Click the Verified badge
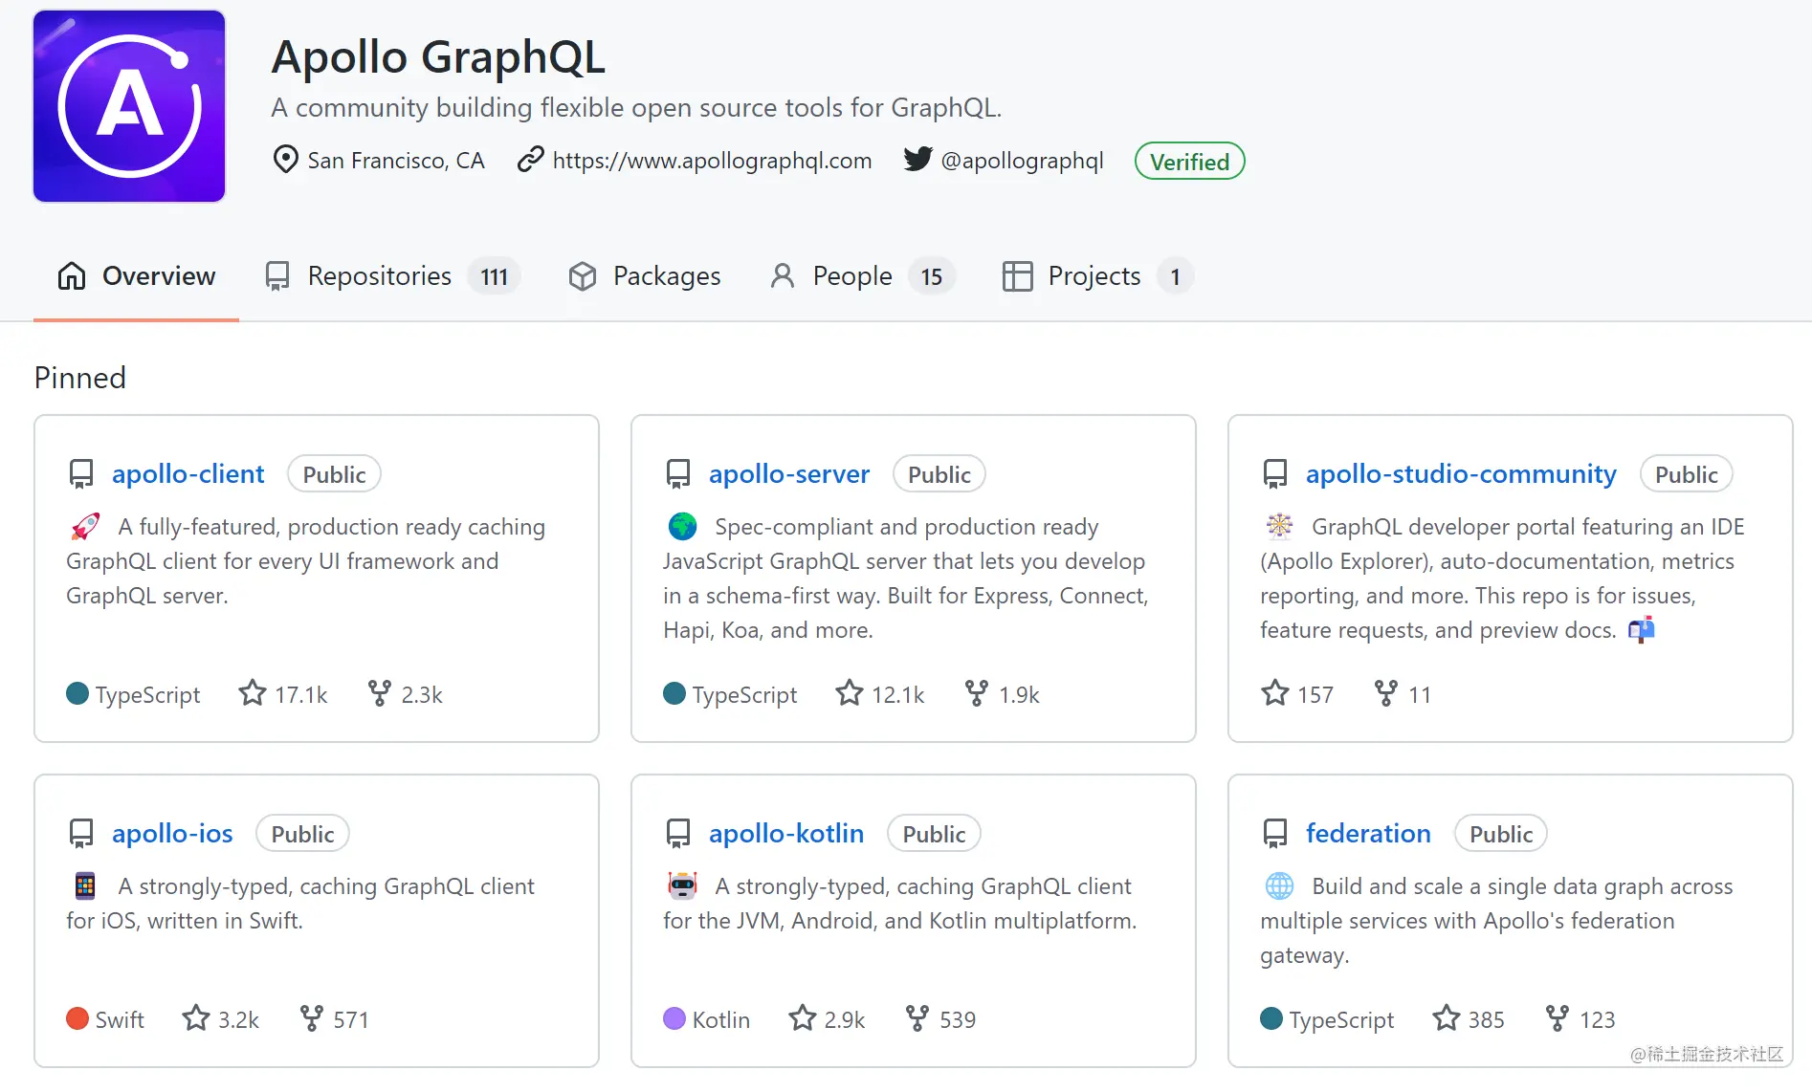Viewport: 1812px width, 1092px height. (x=1189, y=161)
